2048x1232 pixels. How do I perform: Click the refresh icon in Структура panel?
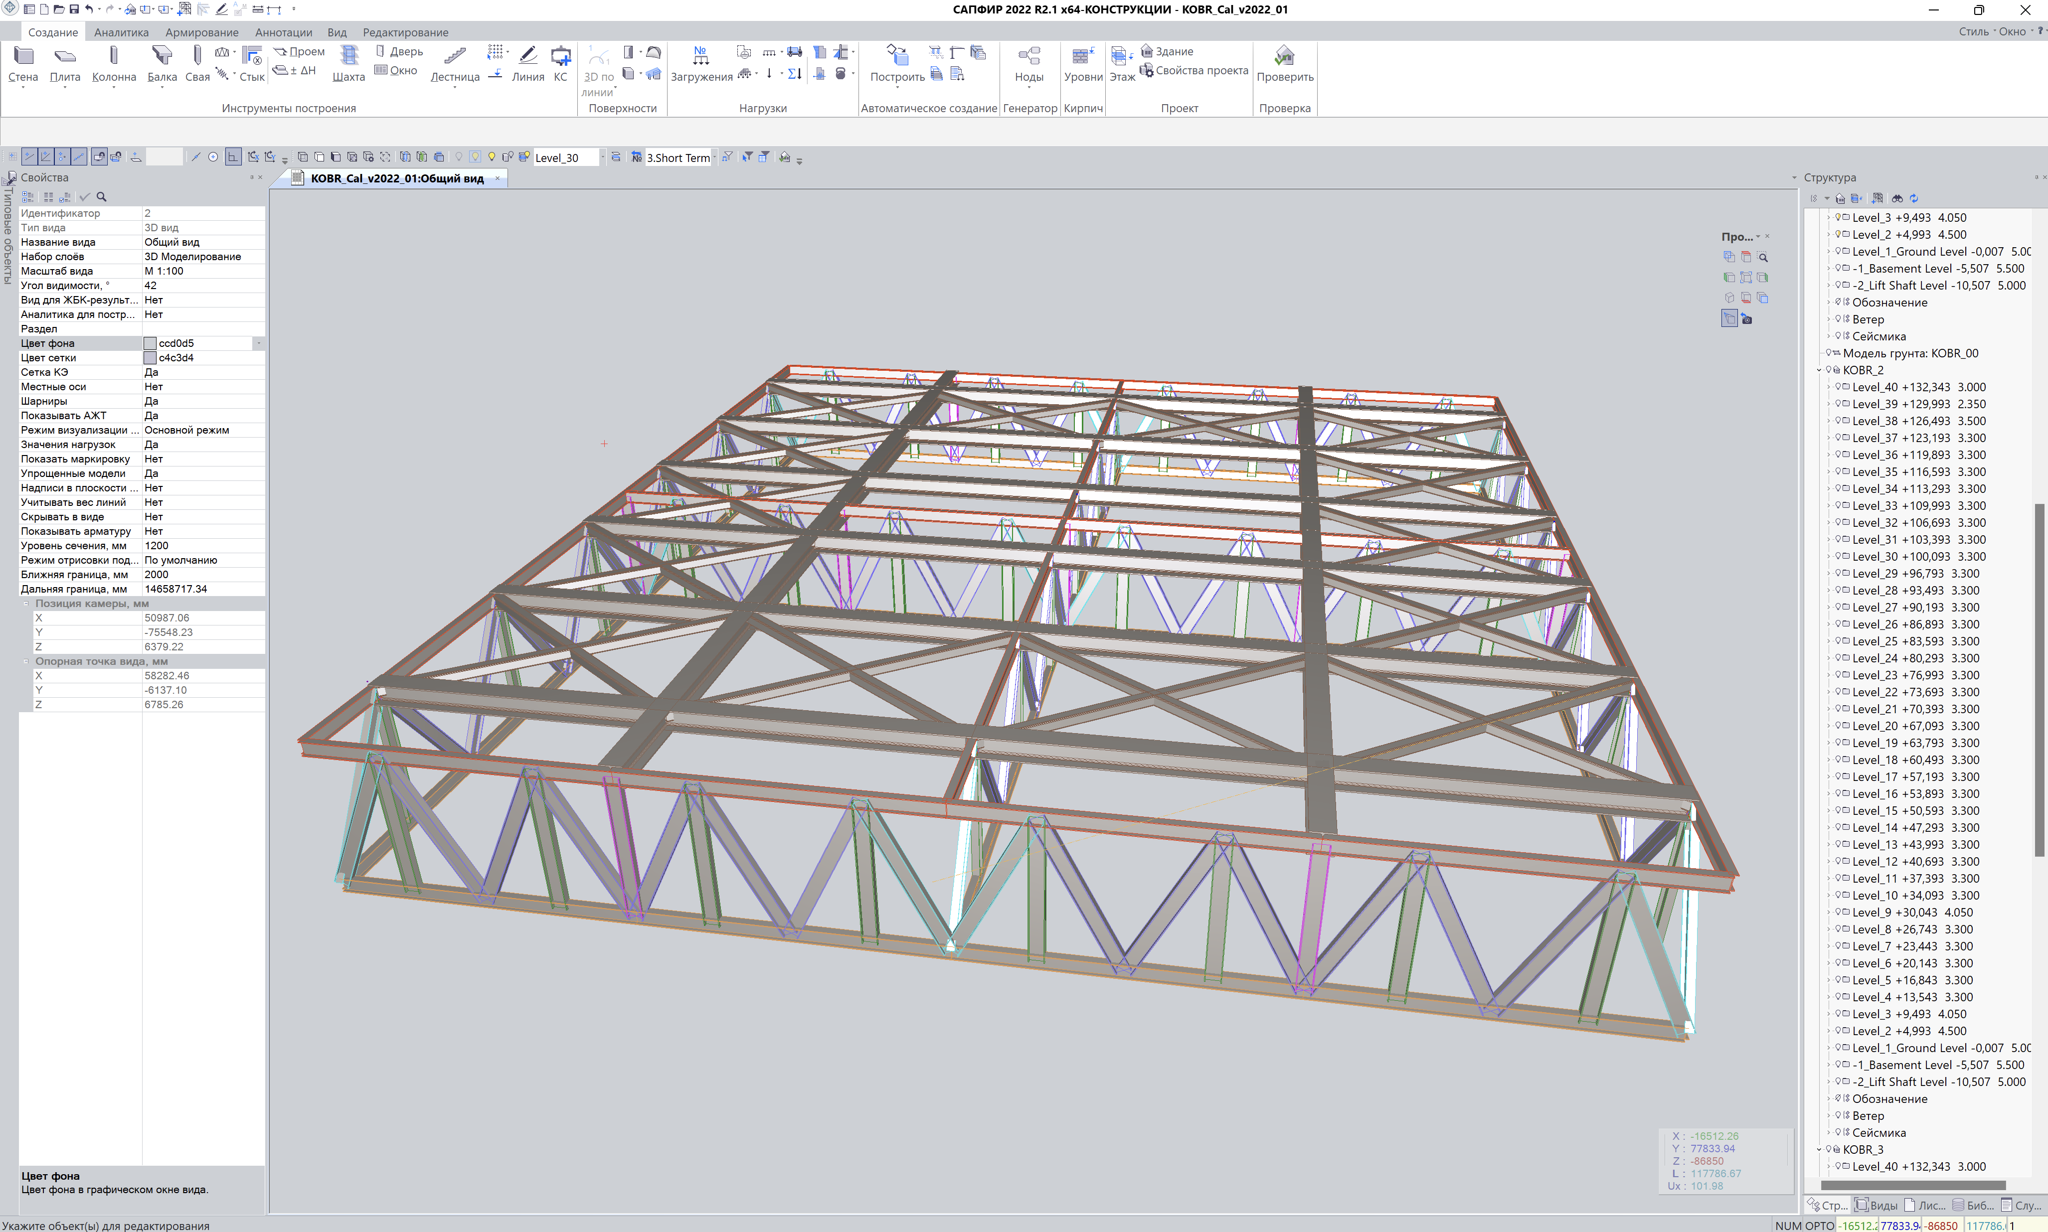1914,198
